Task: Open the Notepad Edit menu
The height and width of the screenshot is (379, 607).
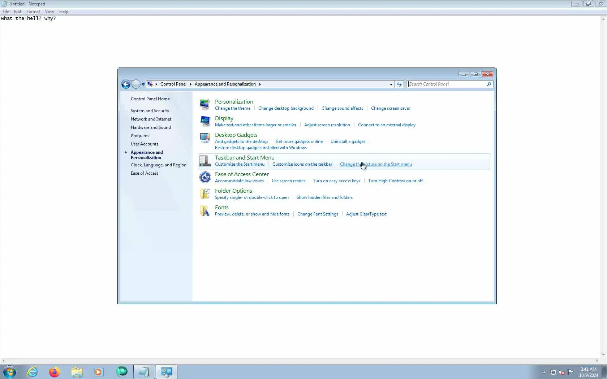Action: point(18,12)
